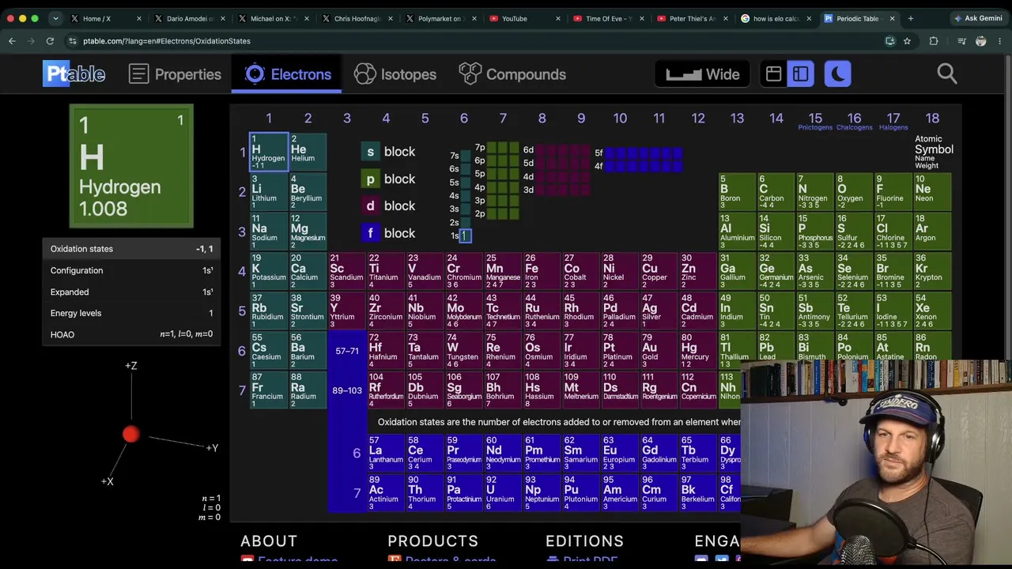
Task: Open the Compounds tab
Action: pos(512,74)
